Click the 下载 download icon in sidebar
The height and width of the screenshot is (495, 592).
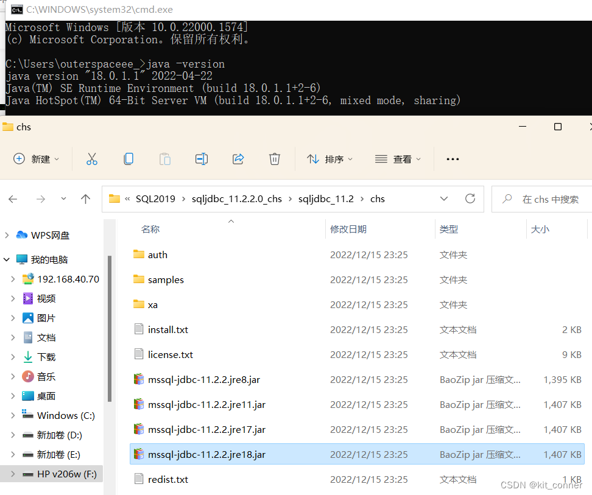[28, 357]
